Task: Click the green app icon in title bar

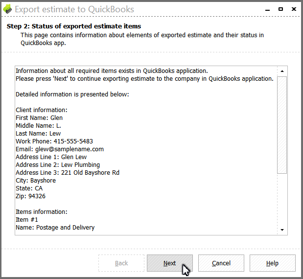Action: tap(7, 9)
